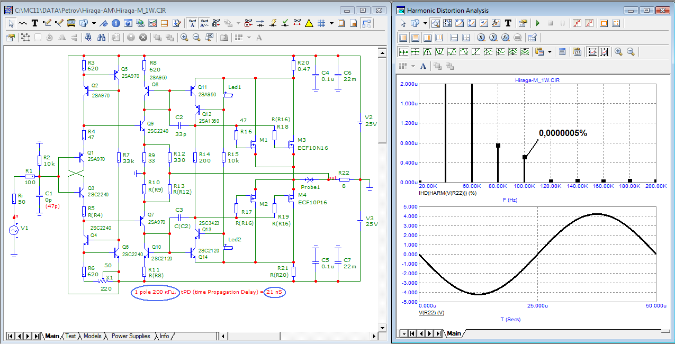This screenshot has height=344, width=675.
Task: Select Scale mode icon in analysis toolbar
Action: [436, 23]
